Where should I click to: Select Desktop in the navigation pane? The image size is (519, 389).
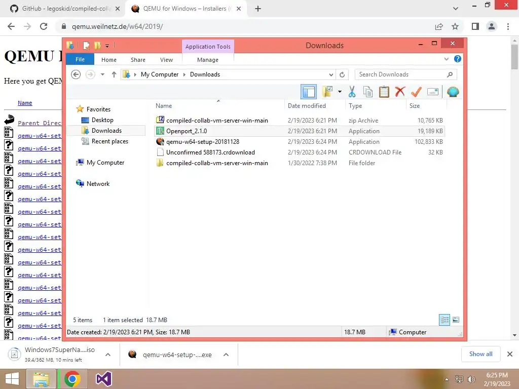tap(102, 120)
